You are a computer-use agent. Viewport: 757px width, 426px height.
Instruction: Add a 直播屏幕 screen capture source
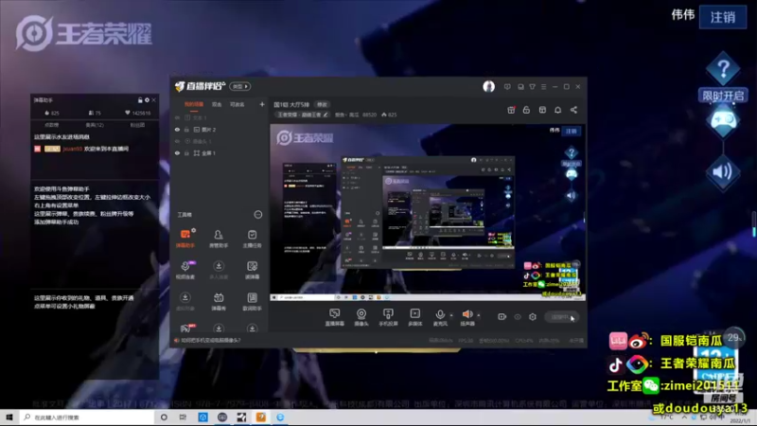pos(334,317)
